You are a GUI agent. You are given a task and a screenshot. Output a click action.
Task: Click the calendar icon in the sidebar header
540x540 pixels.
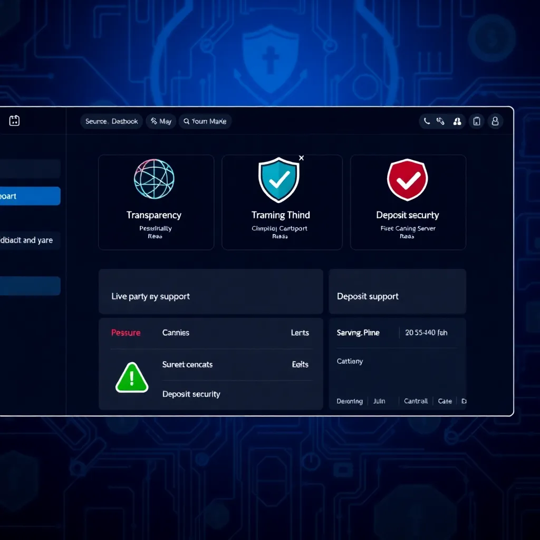(14, 121)
